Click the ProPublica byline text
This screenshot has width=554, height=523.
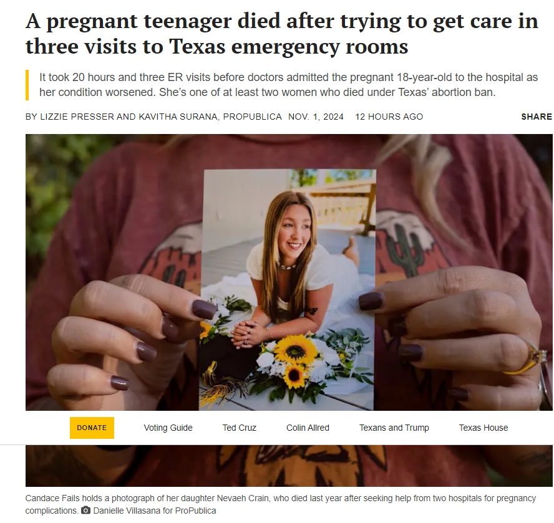point(252,117)
